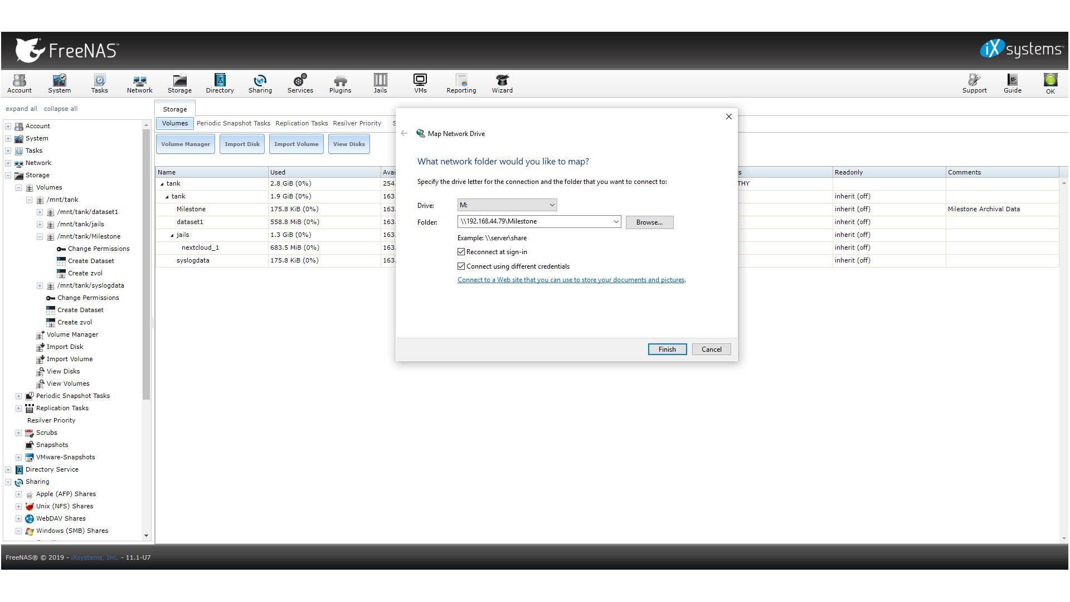
Task: Click the Readonly column header
Action: pos(889,172)
